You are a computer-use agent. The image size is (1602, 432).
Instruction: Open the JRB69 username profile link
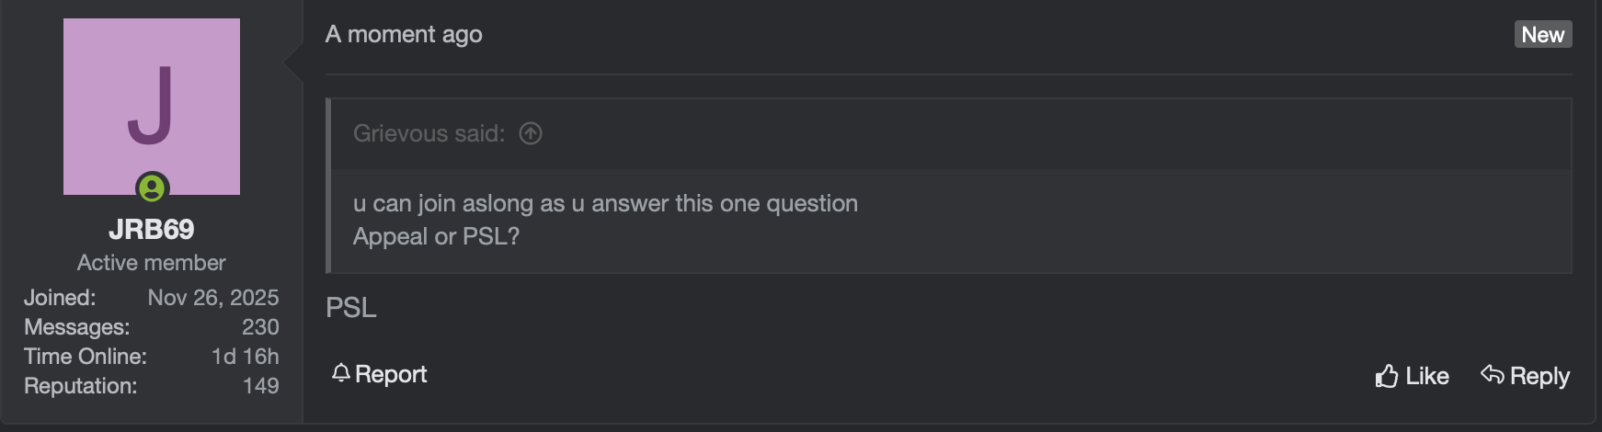pyautogui.click(x=152, y=229)
